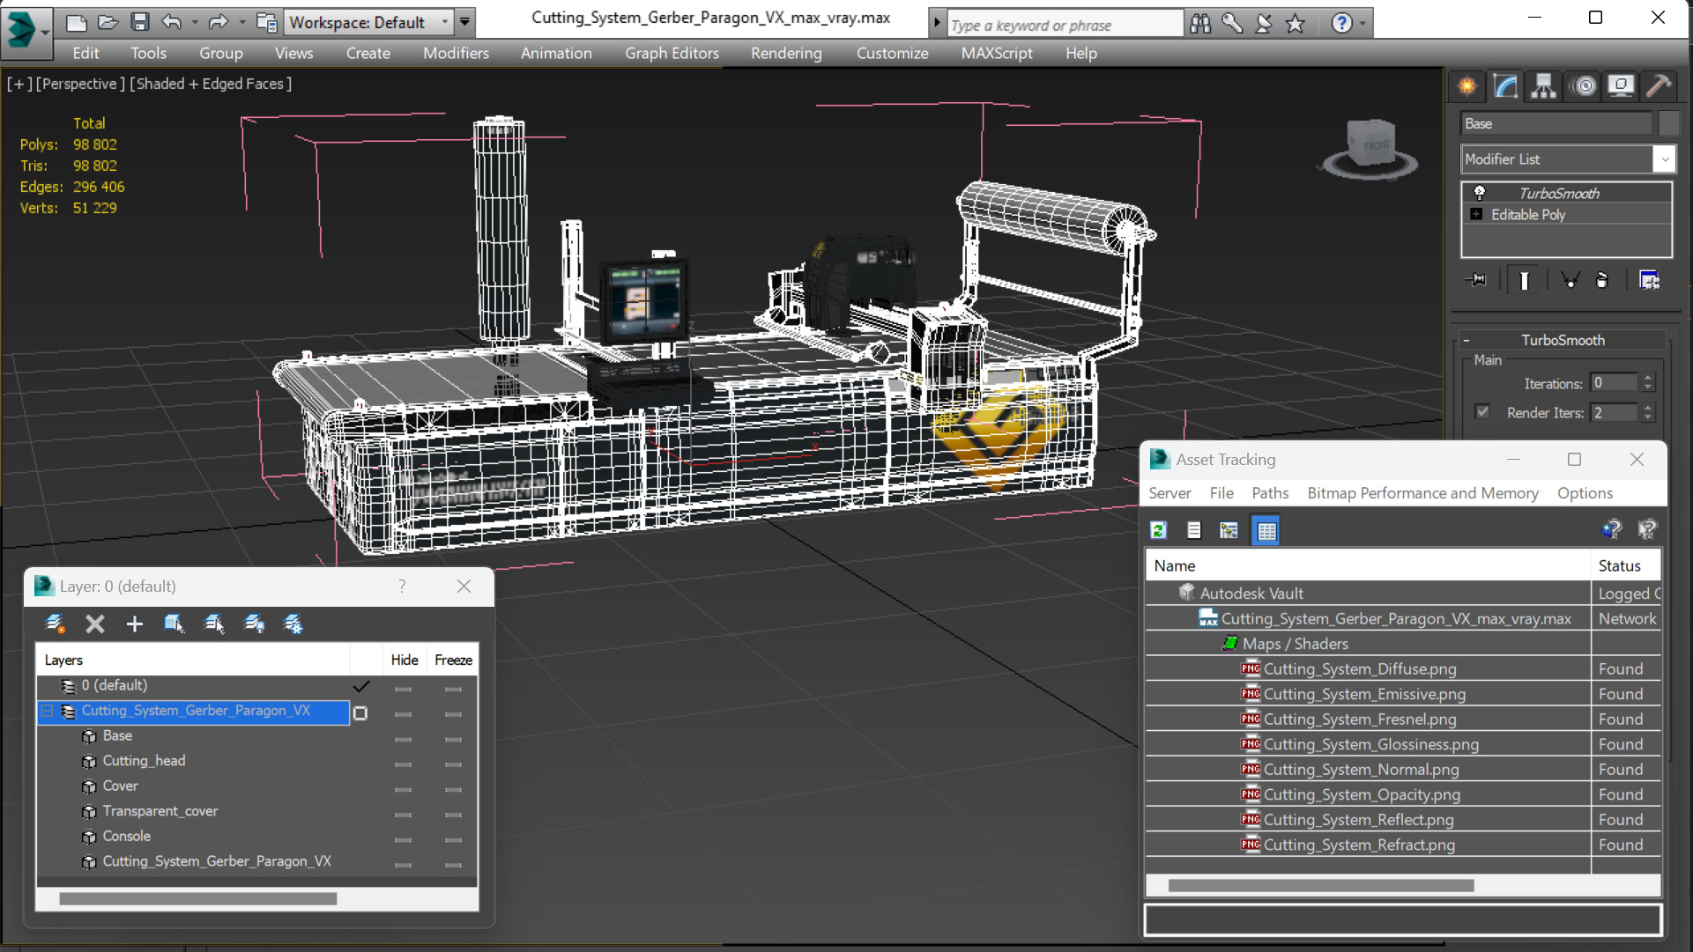Click Render Iters spinner arrows
Screen dimensions: 1693x952
(x=1648, y=412)
